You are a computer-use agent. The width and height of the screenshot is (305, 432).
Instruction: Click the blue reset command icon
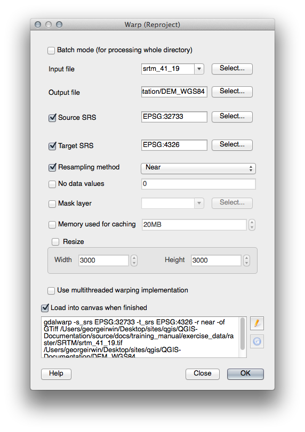256,341
